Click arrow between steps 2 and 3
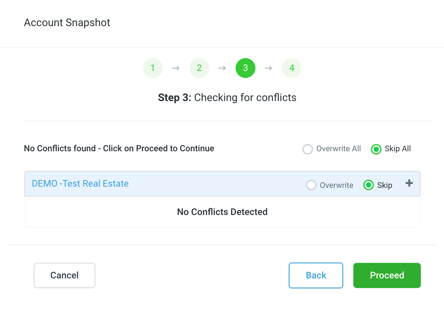 pos(222,68)
